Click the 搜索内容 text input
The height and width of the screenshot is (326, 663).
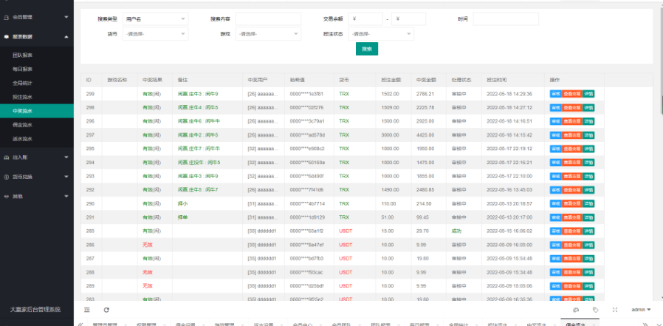pyautogui.click(x=268, y=19)
